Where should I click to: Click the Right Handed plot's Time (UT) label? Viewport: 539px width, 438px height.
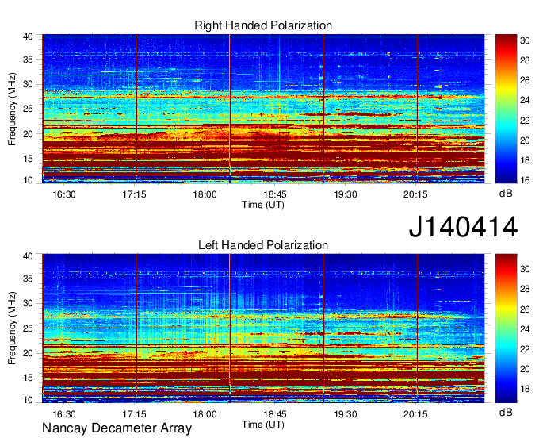[263, 205]
